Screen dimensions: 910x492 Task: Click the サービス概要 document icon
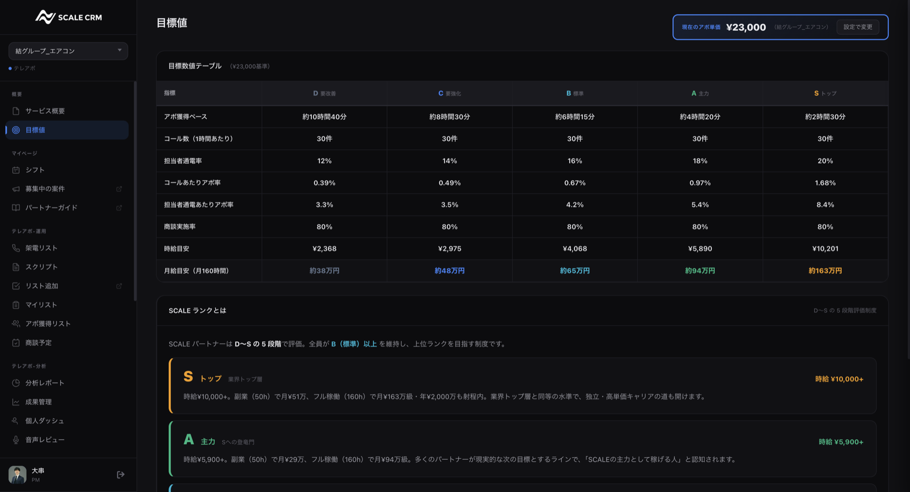click(x=16, y=111)
